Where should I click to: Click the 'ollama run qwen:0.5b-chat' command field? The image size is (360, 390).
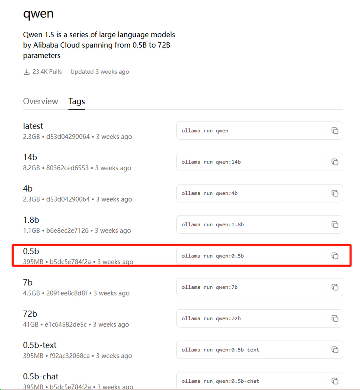252,381
